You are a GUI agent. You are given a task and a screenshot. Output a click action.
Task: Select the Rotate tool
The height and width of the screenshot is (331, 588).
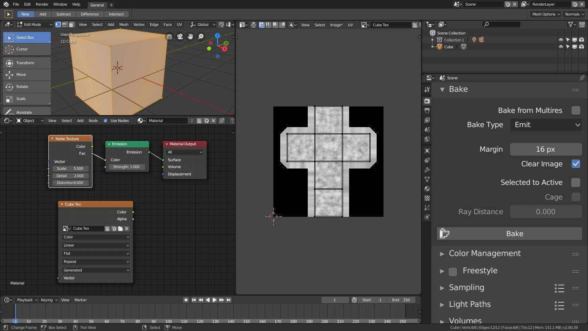(27, 87)
